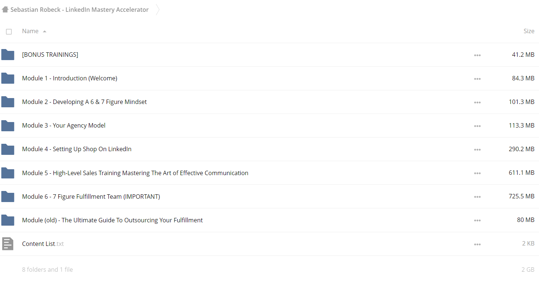
Task: Open the [BONUS TRAININGS] folder icon
Action: tap(8, 55)
